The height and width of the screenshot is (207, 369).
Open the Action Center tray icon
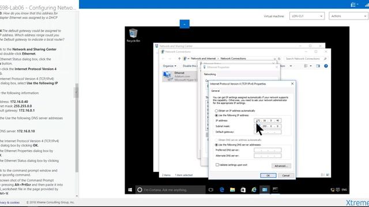[338, 190]
